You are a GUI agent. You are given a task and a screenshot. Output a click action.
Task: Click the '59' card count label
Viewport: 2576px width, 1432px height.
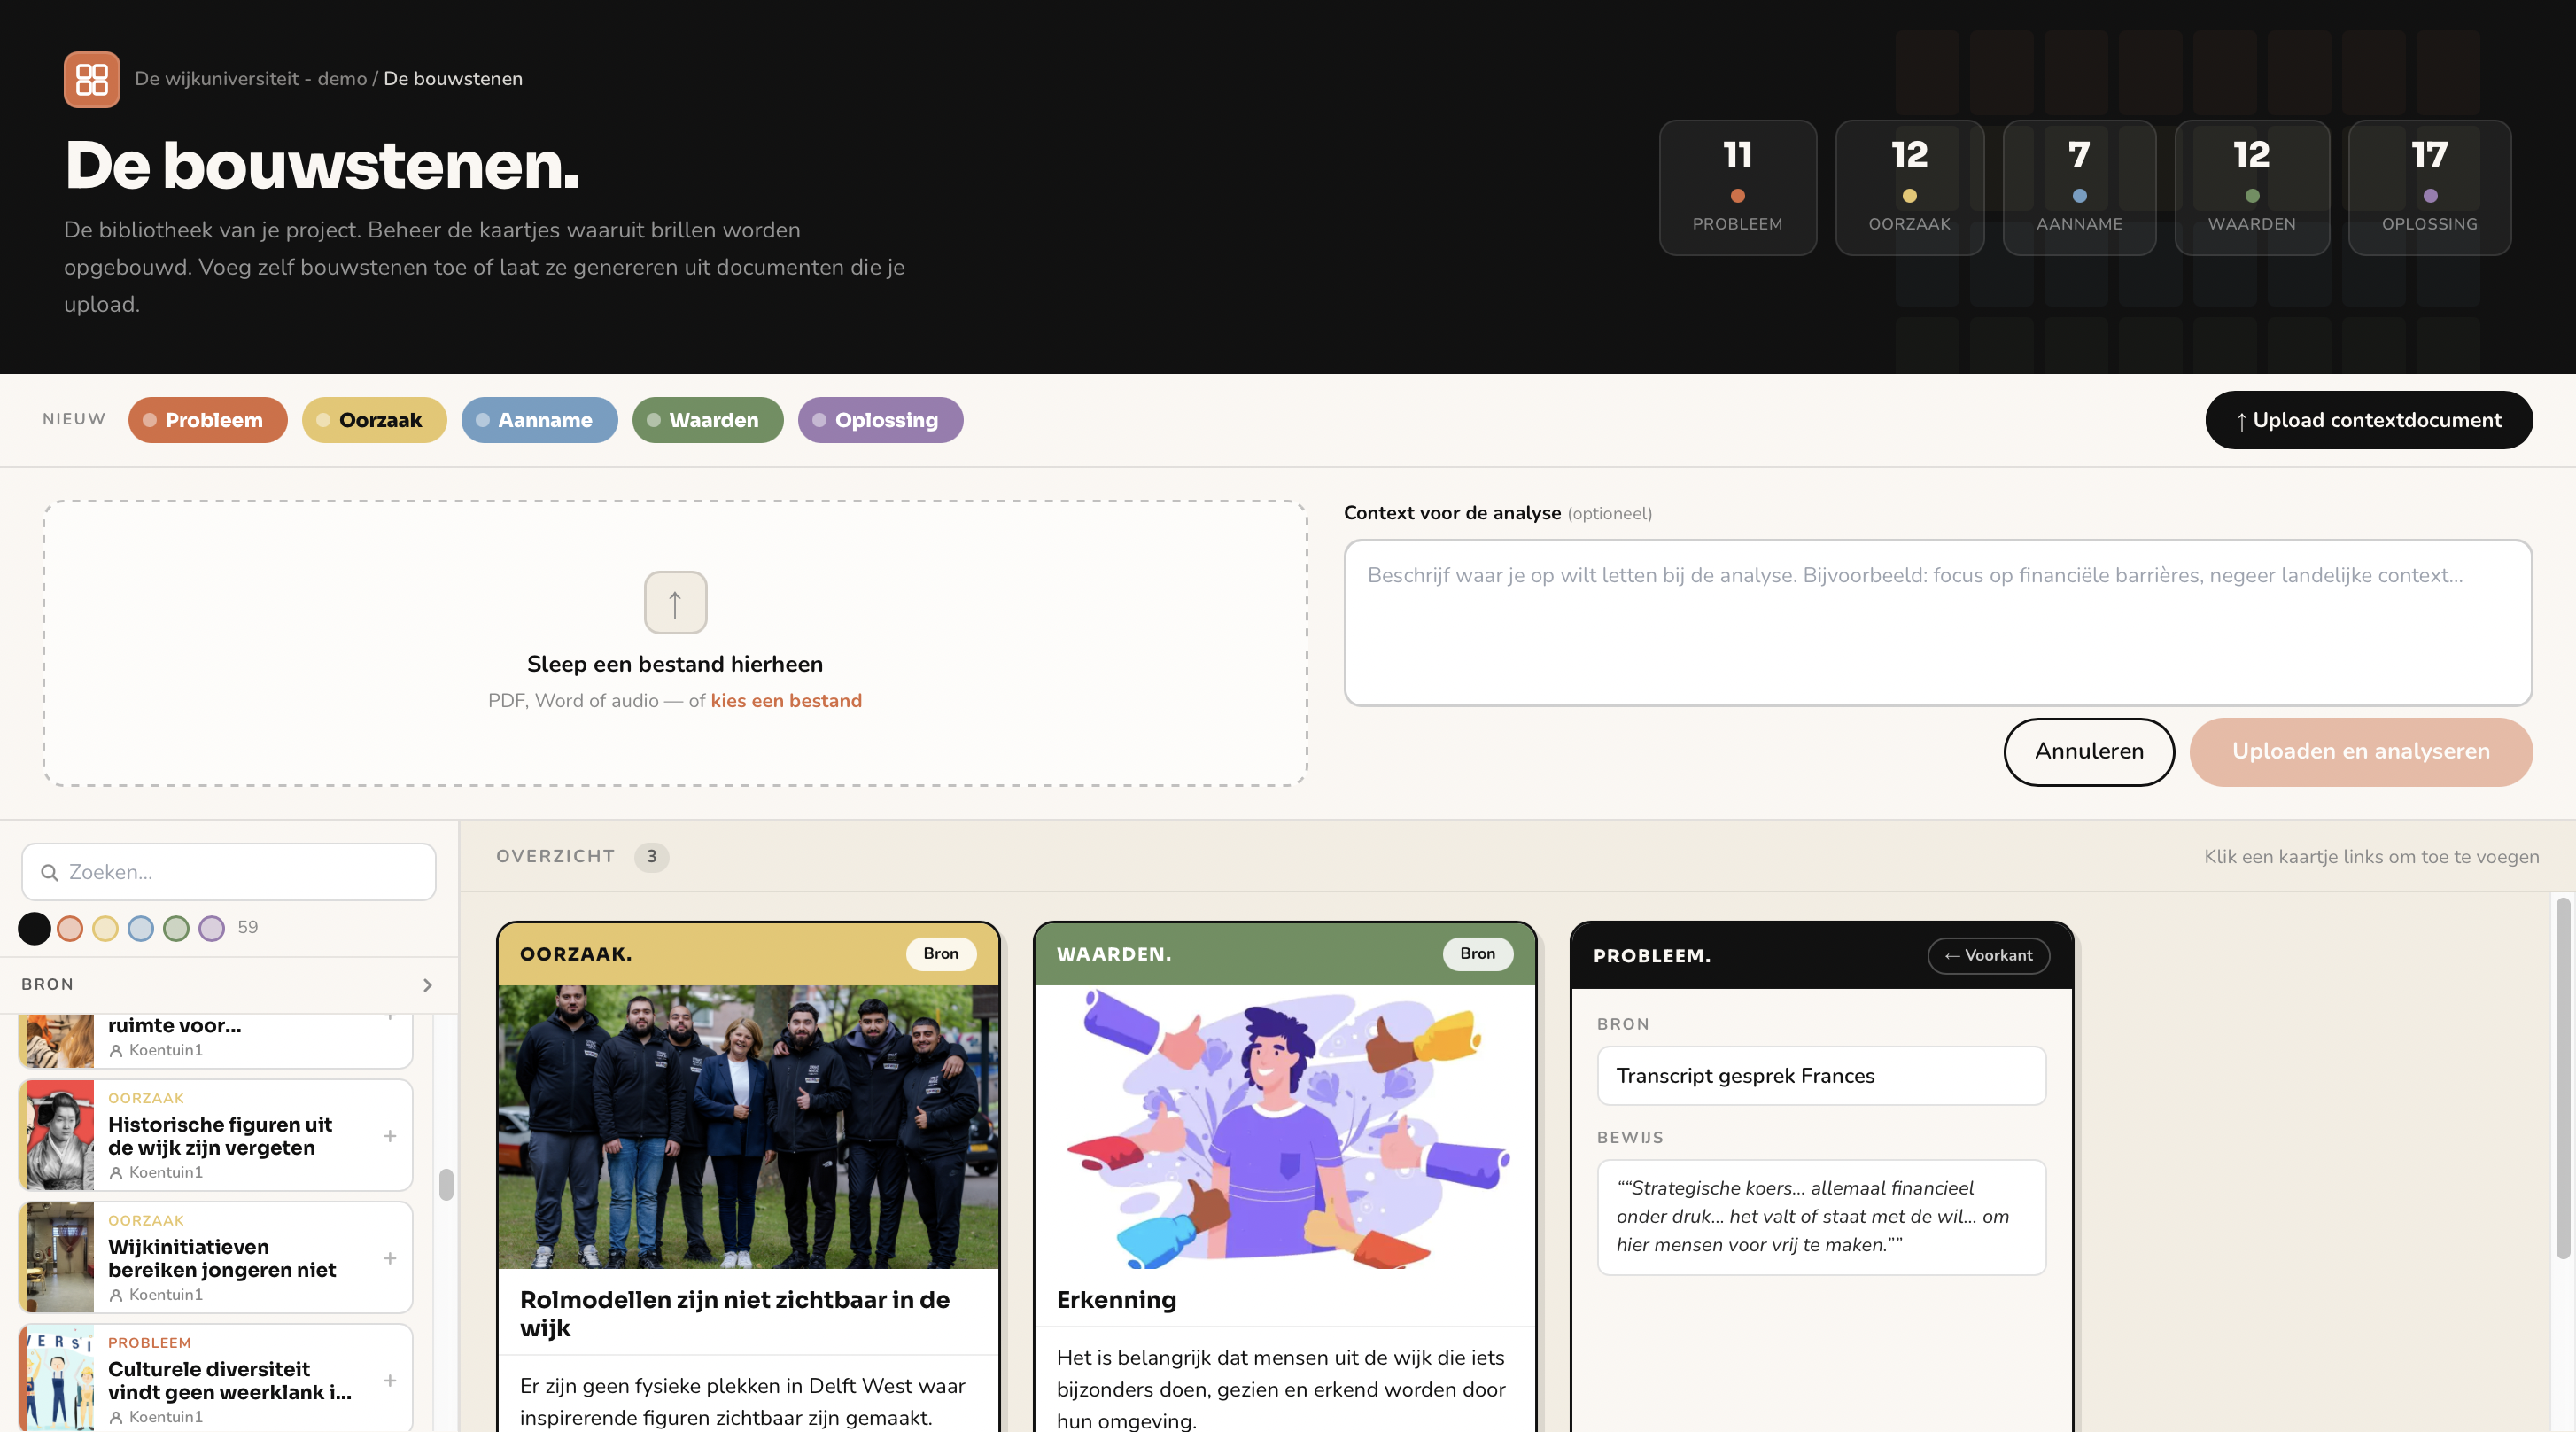click(x=248, y=928)
